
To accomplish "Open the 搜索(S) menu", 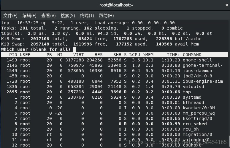I will click(68, 15).
